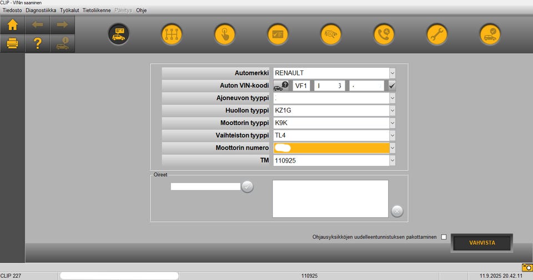This screenshot has height=280, width=533.
Task: Click the last VIN code field
Action: click(367, 86)
